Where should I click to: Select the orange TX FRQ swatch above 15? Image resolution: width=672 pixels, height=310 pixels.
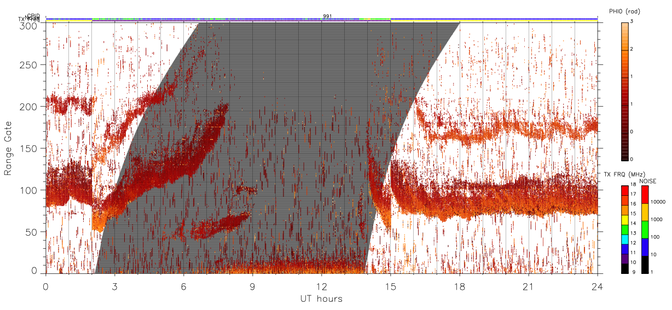tap(625, 210)
